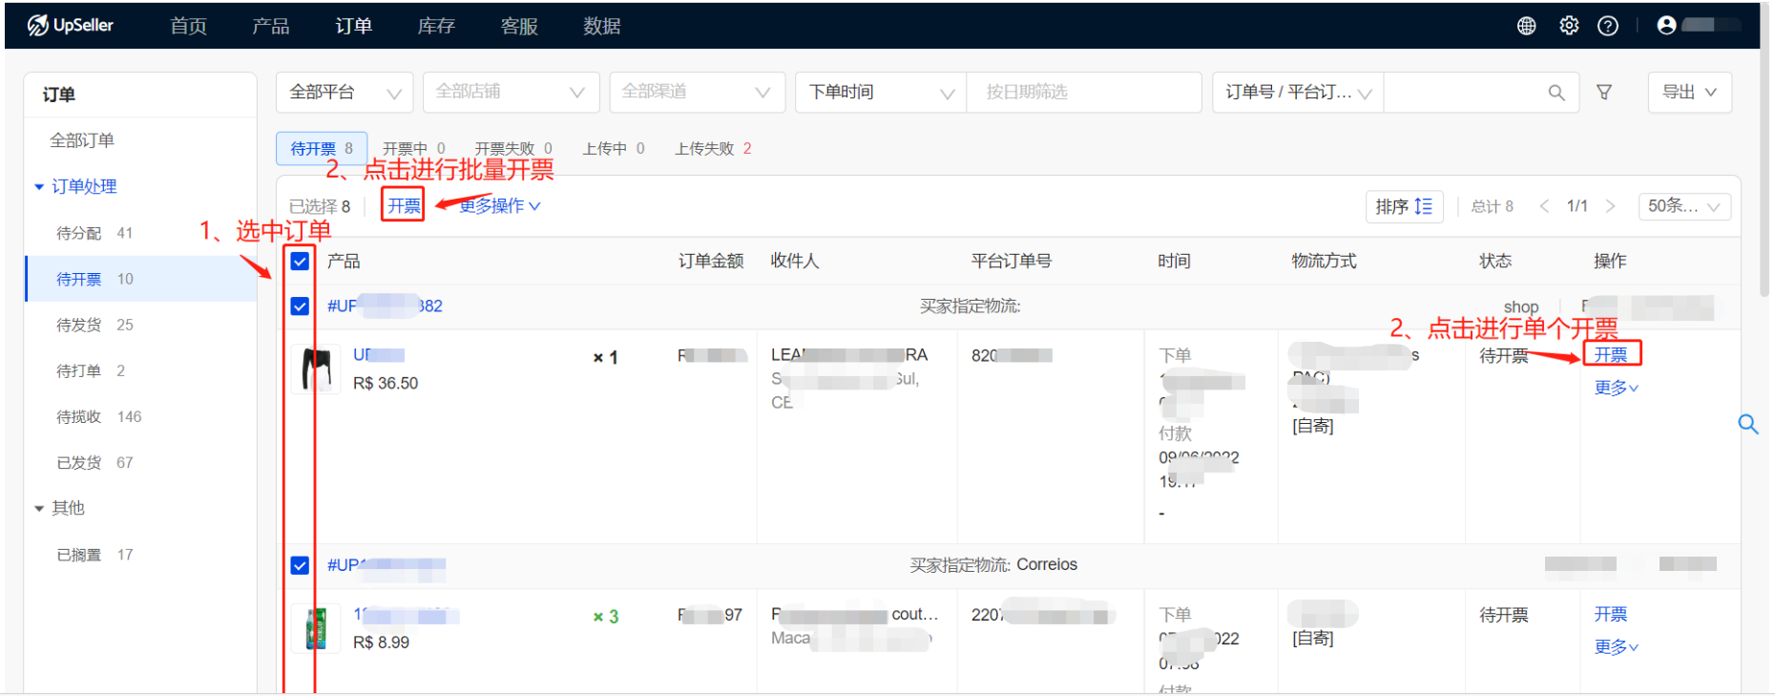
Task: Click black pants product thumbnail
Action: pos(316,369)
